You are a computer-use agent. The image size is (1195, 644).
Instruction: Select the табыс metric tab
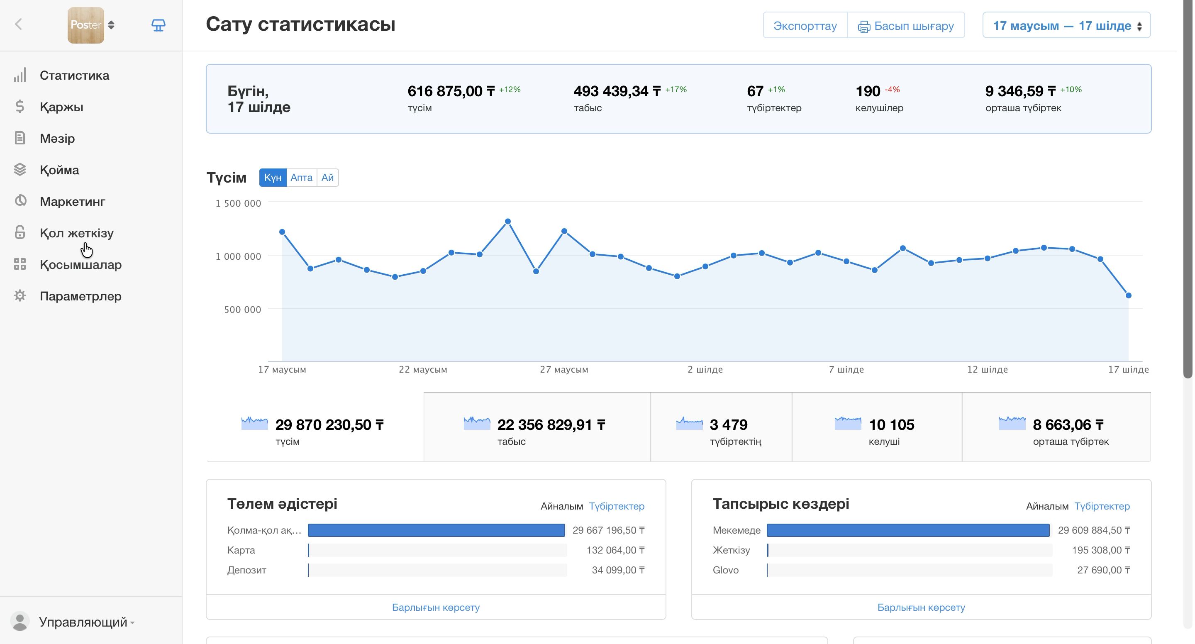pyautogui.click(x=537, y=427)
